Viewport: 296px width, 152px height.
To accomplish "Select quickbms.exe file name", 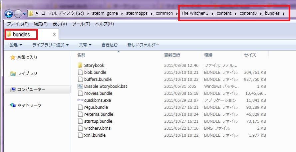I will (98, 100).
